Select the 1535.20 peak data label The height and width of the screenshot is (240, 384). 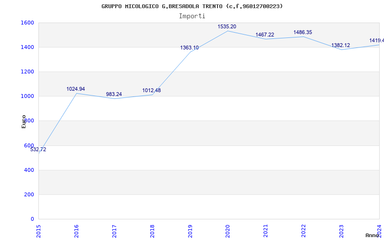227,26
